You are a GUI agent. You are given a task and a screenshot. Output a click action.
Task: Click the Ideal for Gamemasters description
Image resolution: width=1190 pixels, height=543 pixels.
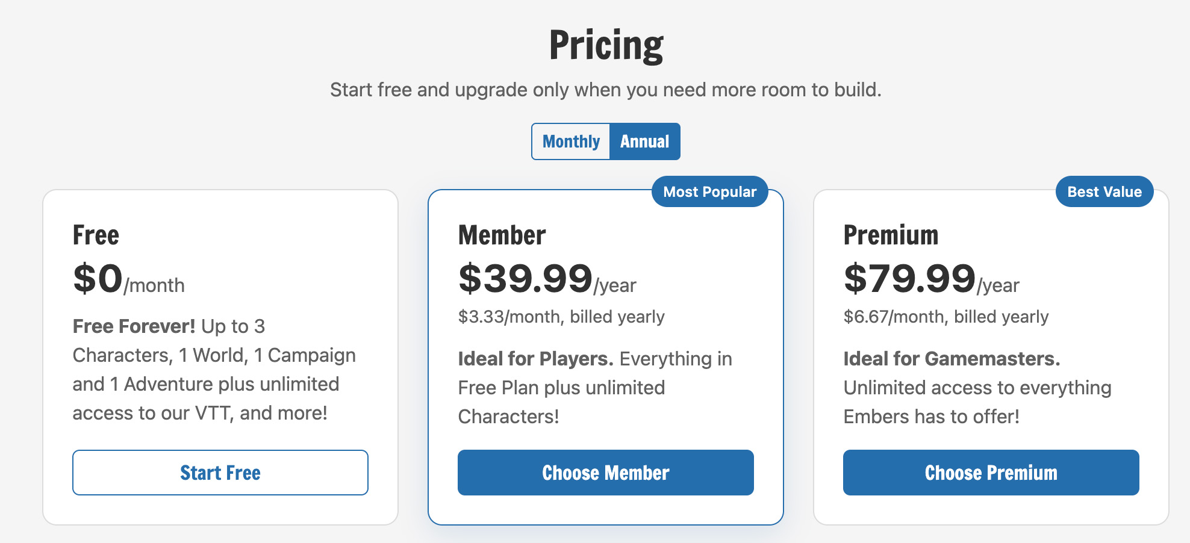(x=977, y=388)
